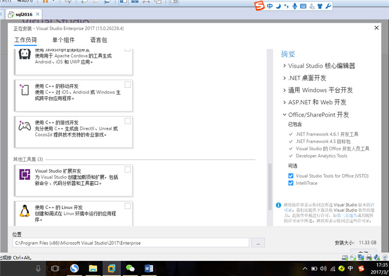Screen dimensions: 389x276
Task: Click the Sogou user account icon
Action: (x=312, y=6)
